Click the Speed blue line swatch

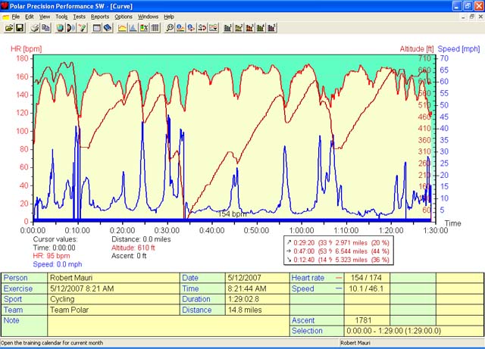click(339, 288)
